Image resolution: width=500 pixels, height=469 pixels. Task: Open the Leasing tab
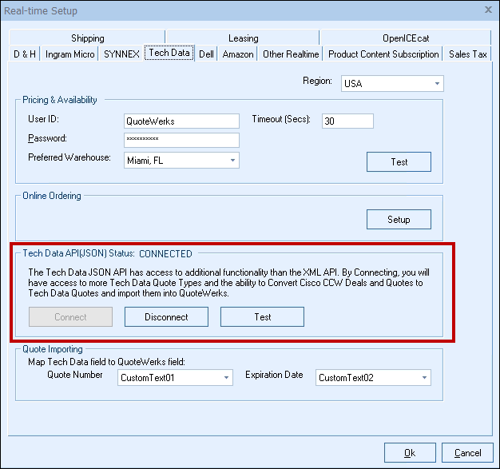pos(243,38)
